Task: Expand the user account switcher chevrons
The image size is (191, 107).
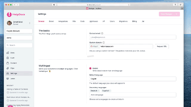Action: [29, 23]
